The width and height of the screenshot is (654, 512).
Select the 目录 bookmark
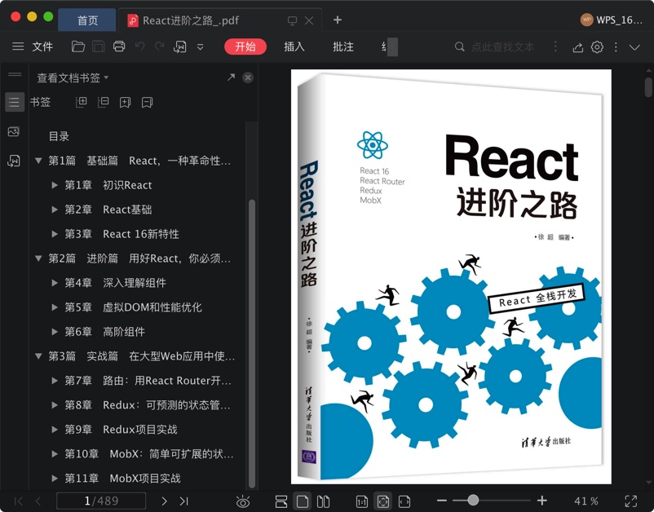click(59, 136)
